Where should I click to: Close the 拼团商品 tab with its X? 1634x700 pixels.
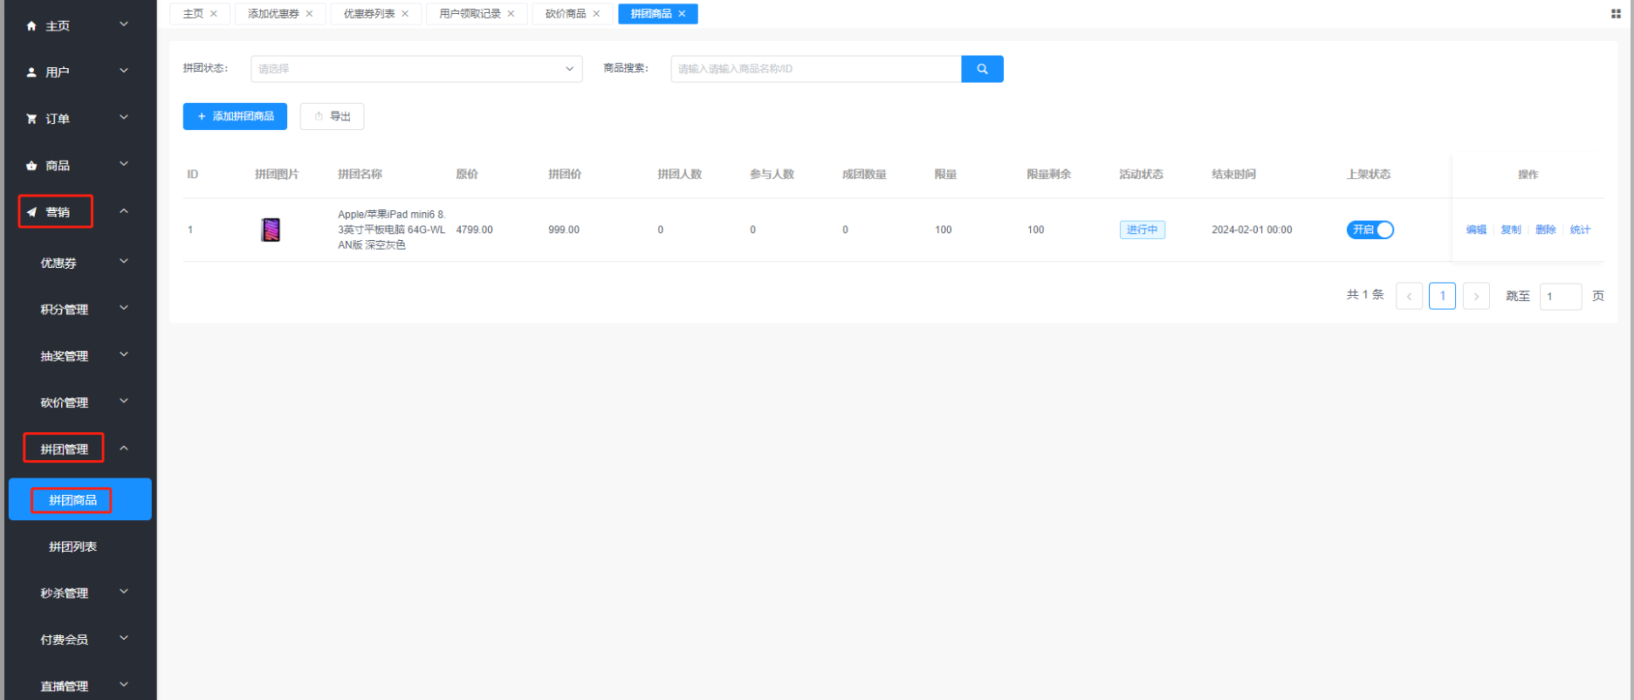pos(683,14)
